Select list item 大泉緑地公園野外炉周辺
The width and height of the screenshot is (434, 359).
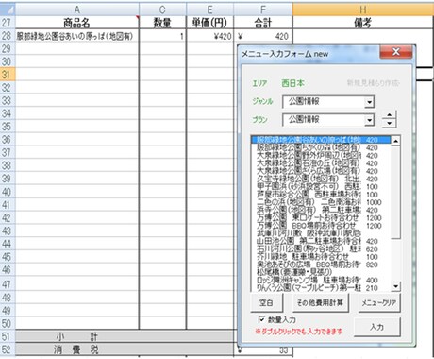[x=321, y=155]
